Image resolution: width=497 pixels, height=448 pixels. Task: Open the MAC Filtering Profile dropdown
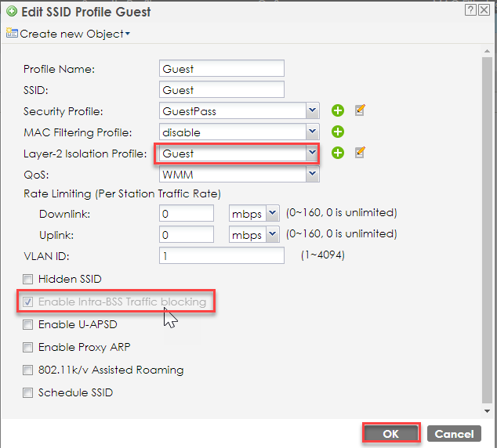click(x=312, y=132)
